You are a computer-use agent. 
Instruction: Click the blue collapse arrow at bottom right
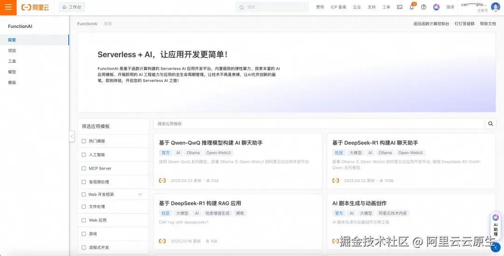(496, 247)
